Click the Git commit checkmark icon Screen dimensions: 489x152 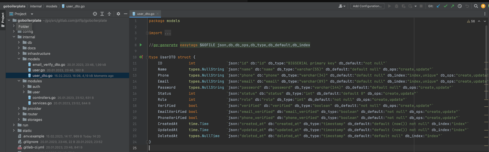[x=445, y=6]
